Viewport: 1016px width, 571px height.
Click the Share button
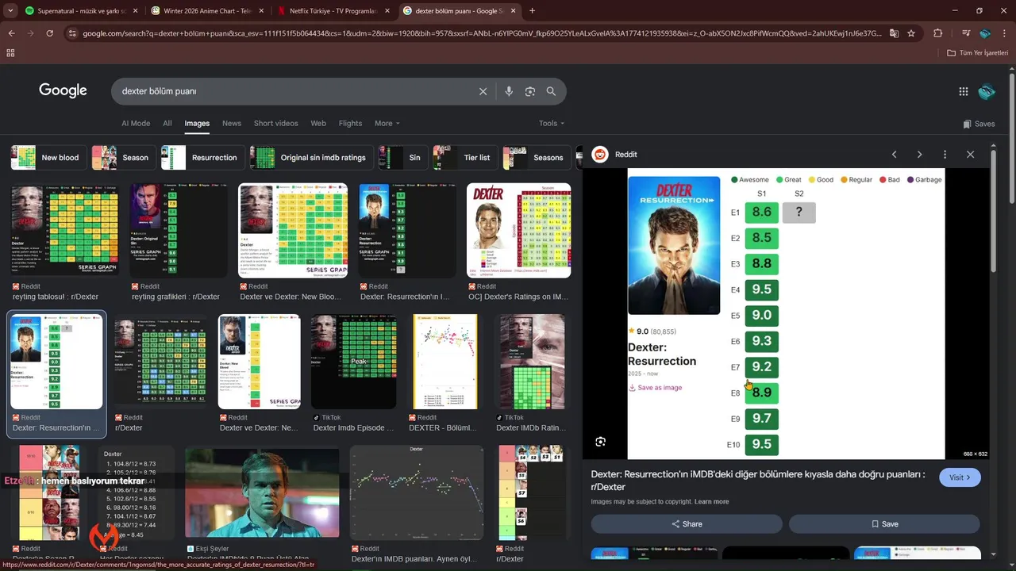pyautogui.click(x=687, y=524)
